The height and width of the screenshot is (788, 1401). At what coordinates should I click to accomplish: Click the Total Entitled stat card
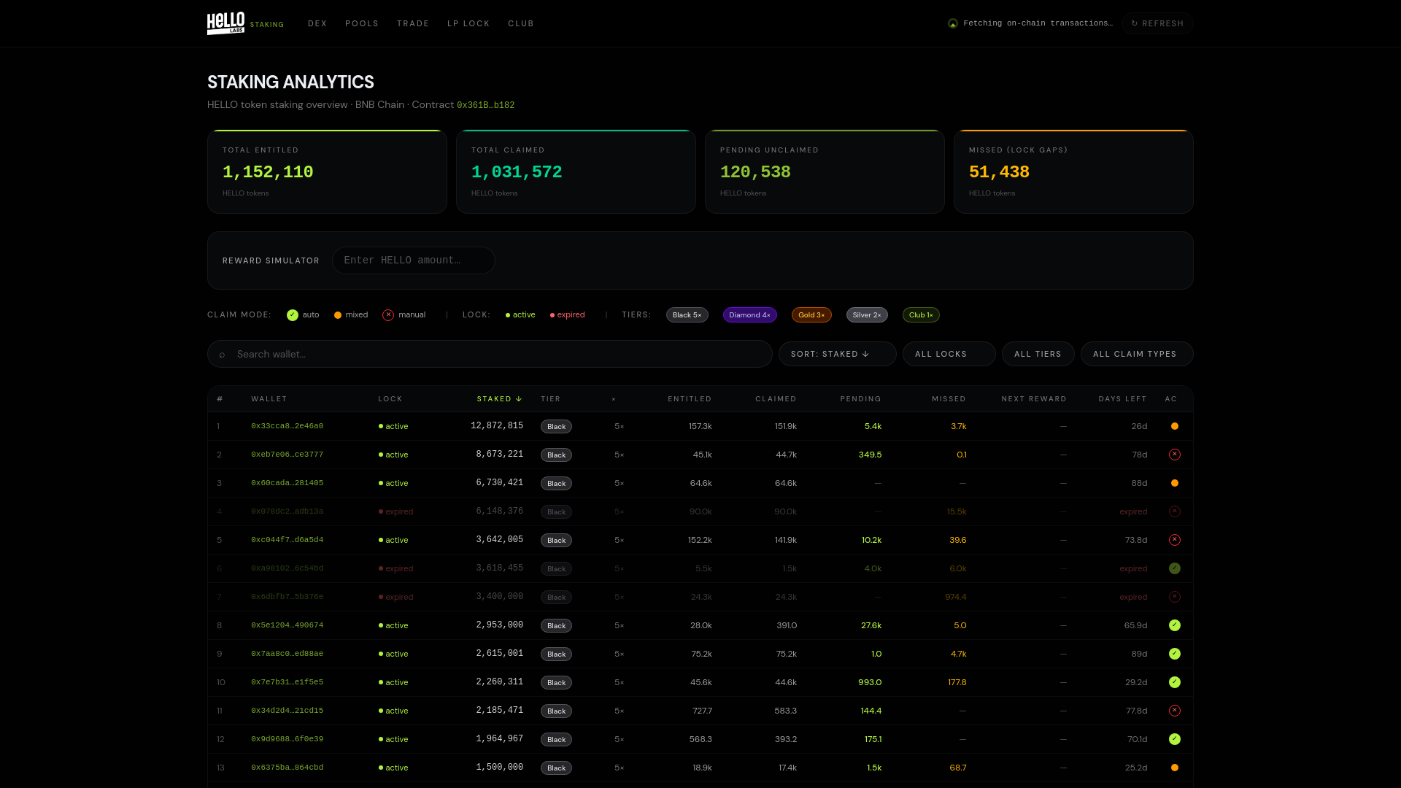327,171
